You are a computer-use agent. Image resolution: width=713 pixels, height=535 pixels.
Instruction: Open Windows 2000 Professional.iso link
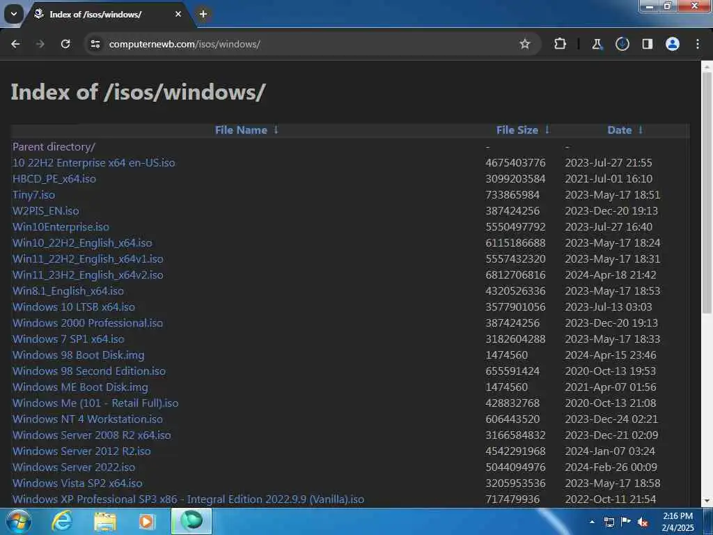[x=88, y=323]
